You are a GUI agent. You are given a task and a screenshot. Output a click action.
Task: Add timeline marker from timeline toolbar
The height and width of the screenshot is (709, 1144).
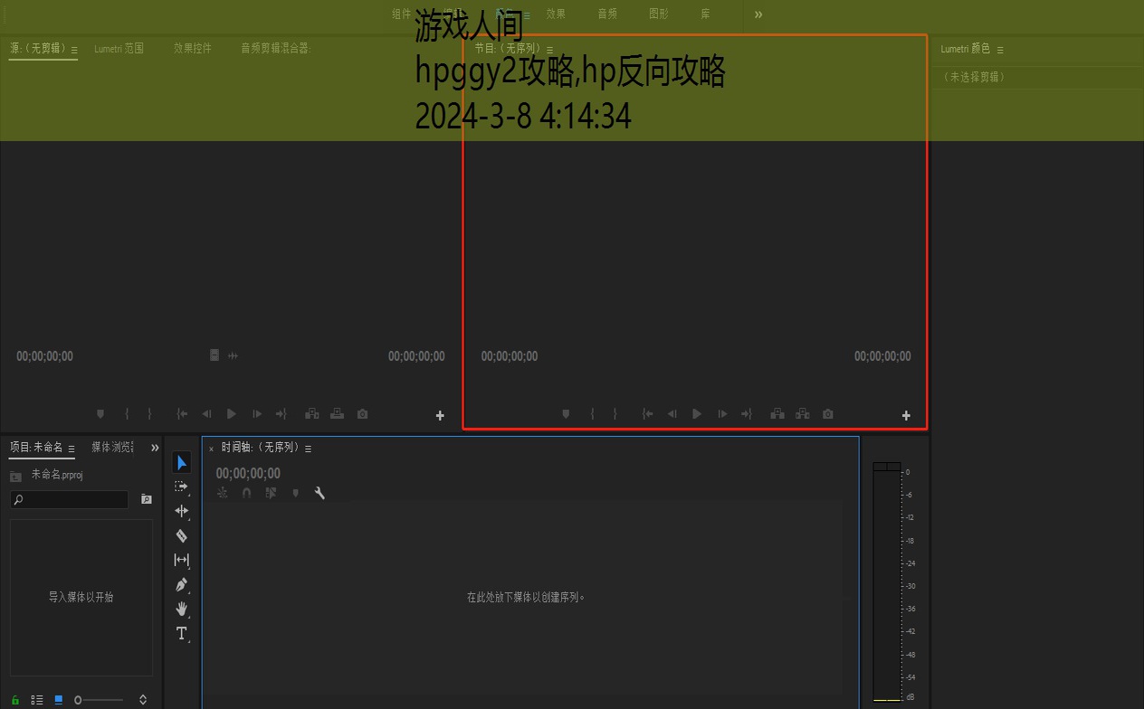295,493
